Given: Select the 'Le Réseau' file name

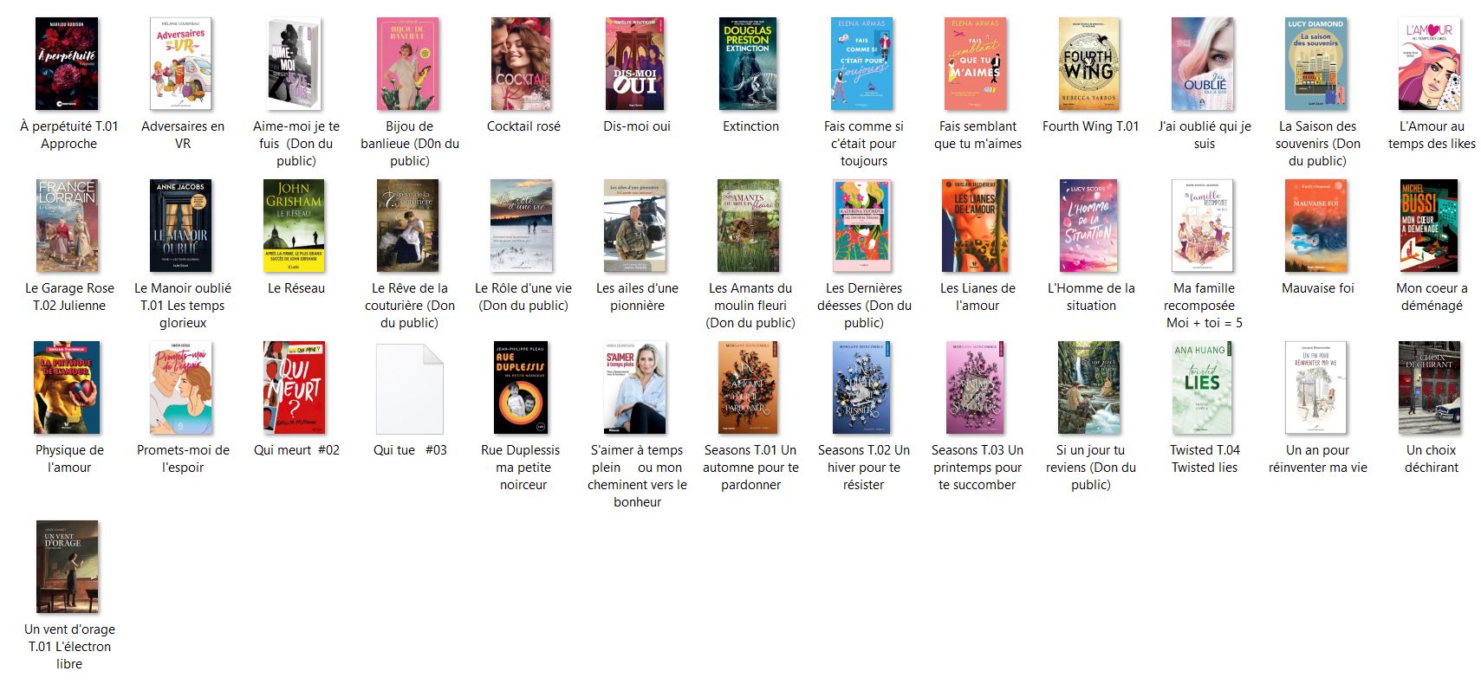Looking at the screenshot, I should click(x=296, y=288).
